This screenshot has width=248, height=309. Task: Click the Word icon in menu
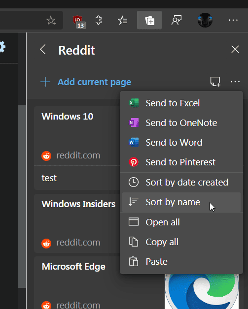(x=134, y=142)
